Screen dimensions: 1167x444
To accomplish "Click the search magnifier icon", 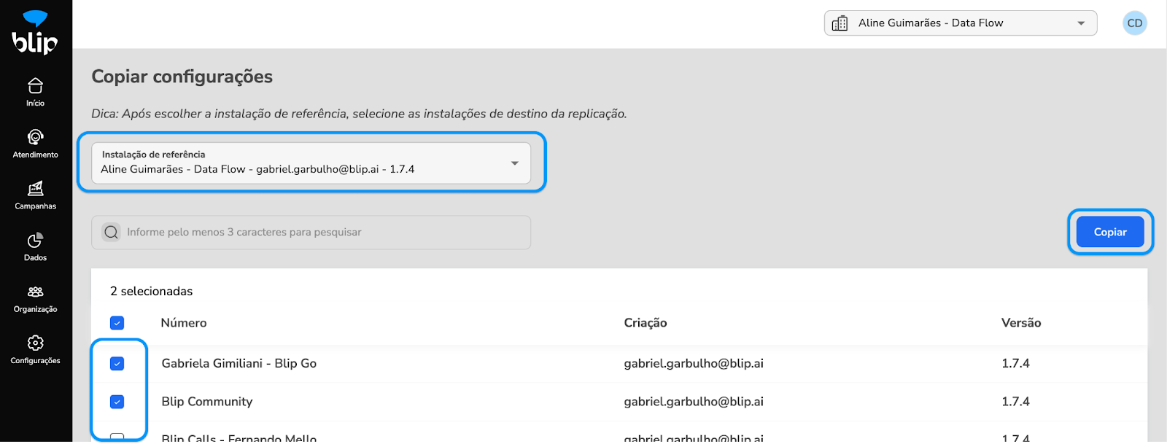I will pos(111,233).
